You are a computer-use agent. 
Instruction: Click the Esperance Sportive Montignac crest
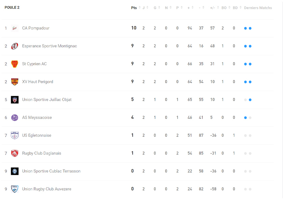pos(15,46)
